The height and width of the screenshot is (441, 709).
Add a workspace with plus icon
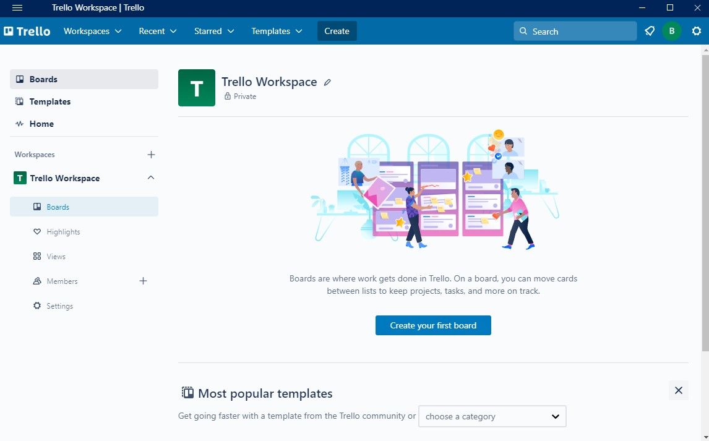(151, 155)
